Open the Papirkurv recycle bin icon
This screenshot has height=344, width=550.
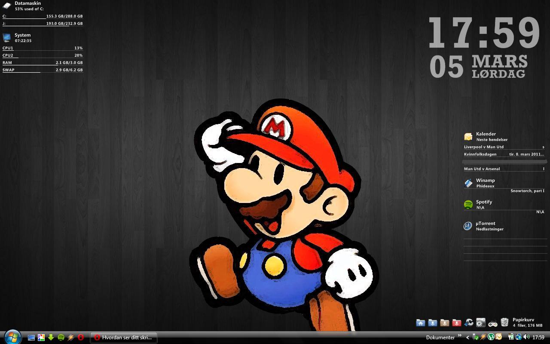(505, 322)
